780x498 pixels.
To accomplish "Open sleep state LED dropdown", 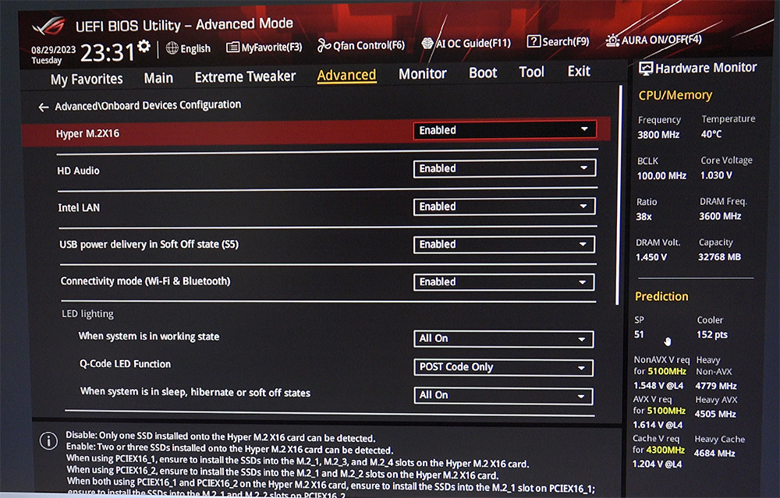I will pos(503,396).
